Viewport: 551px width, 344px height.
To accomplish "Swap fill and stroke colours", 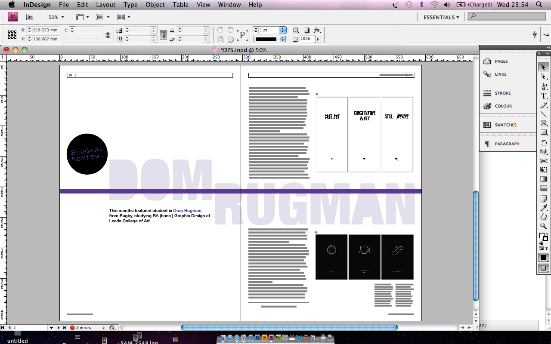I will 546,233.
